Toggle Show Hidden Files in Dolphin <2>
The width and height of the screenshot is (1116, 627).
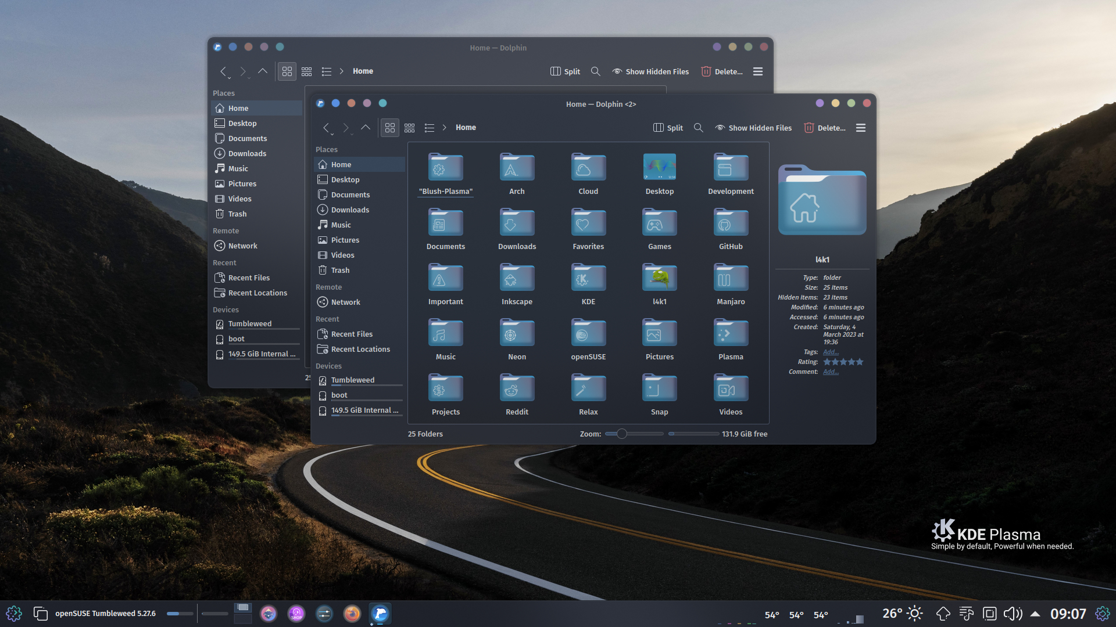click(753, 128)
